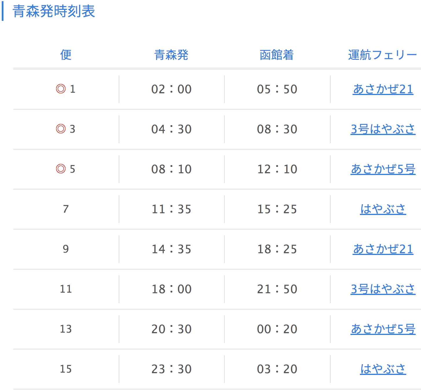
Task: Select departure time 04 : 30
Action: pyautogui.click(x=171, y=129)
